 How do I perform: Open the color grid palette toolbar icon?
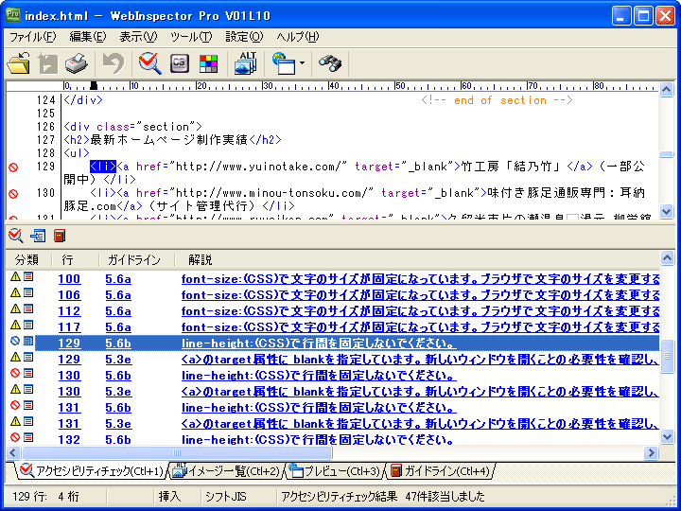point(208,63)
